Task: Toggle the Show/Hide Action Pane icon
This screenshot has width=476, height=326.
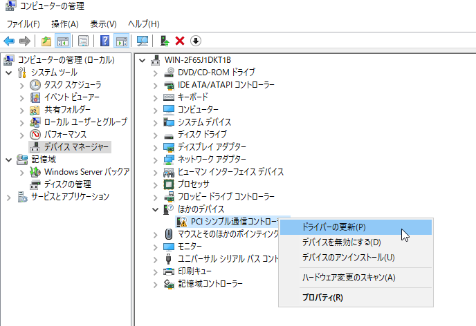Action: click(122, 41)
